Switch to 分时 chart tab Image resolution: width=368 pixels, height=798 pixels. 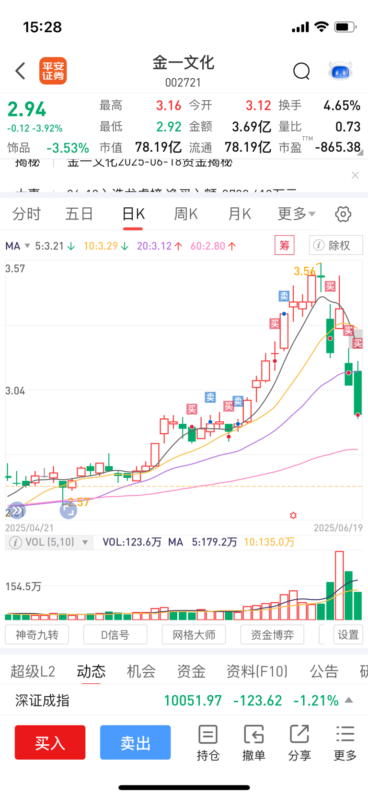pyautogui.click(x=26, y=214)
